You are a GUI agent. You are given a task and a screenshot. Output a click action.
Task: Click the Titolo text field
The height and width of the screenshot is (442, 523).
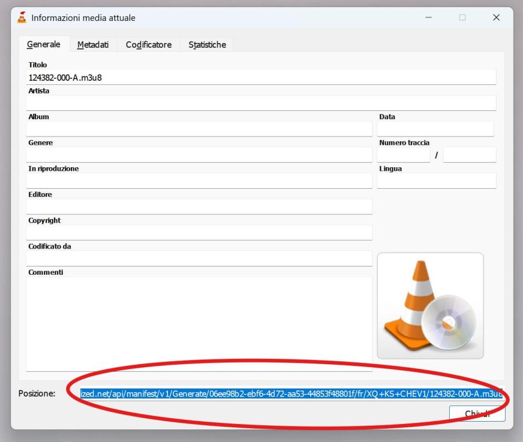(x=261, y=77)
